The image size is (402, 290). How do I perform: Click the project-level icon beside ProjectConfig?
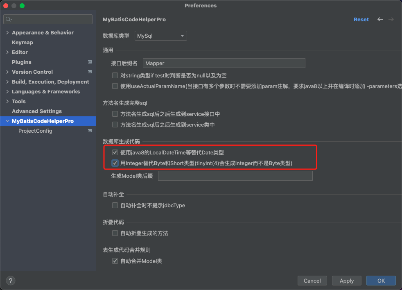coord(90,131)
